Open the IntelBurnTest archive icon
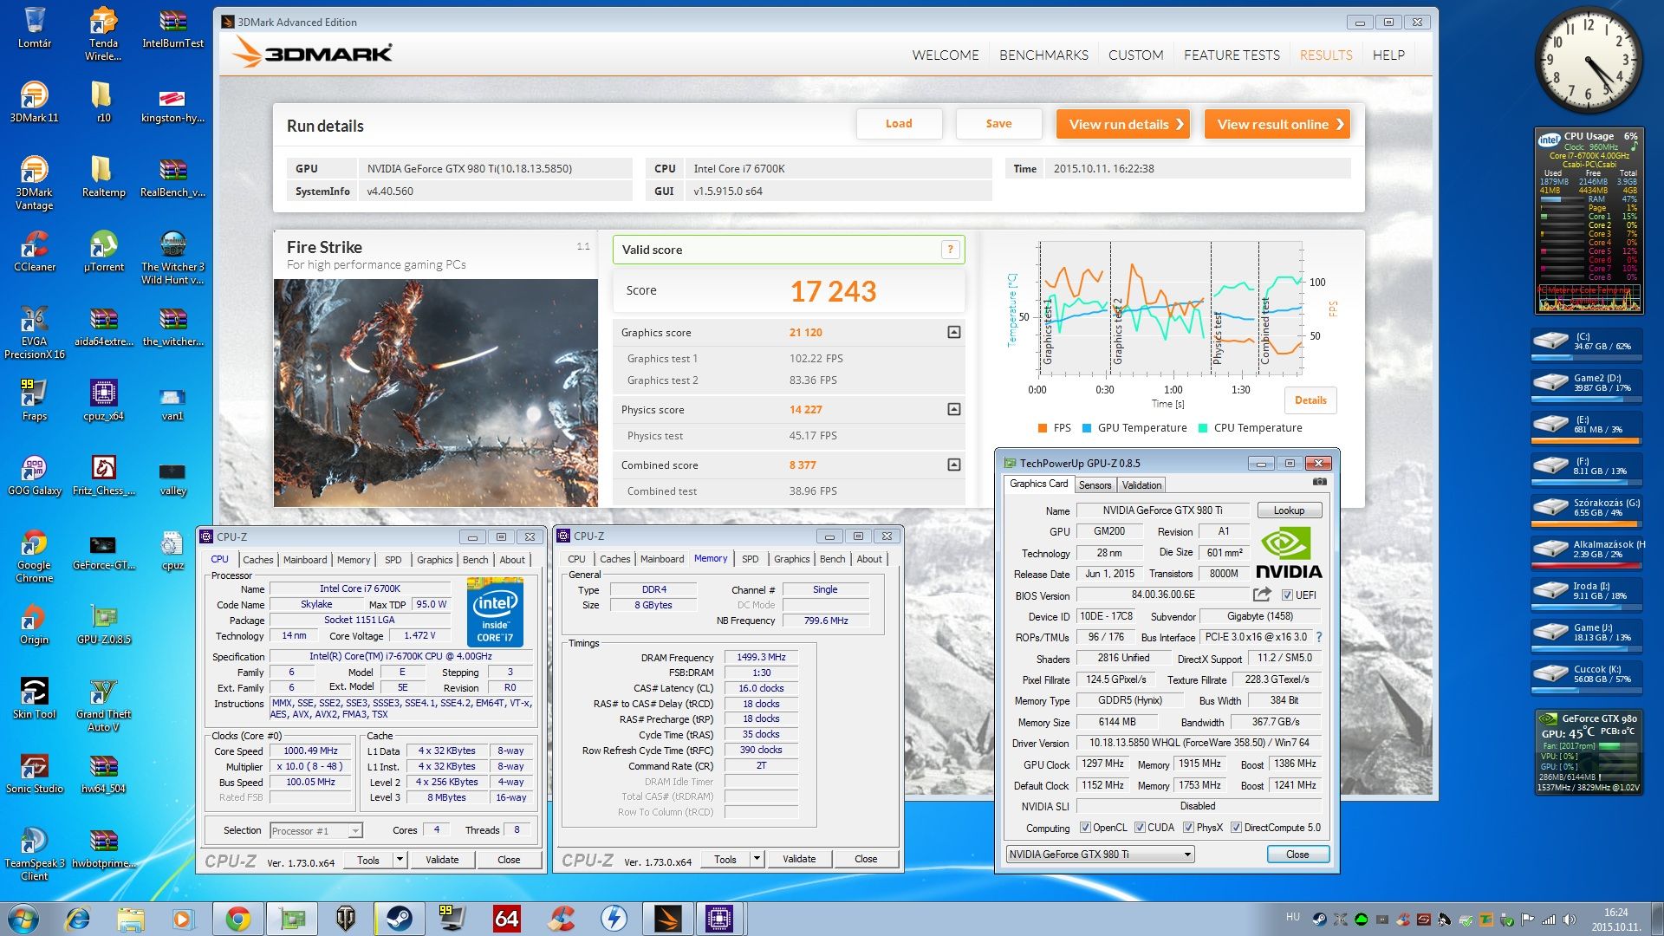This screenshot has height=936, width=1664. coord(172,27)
